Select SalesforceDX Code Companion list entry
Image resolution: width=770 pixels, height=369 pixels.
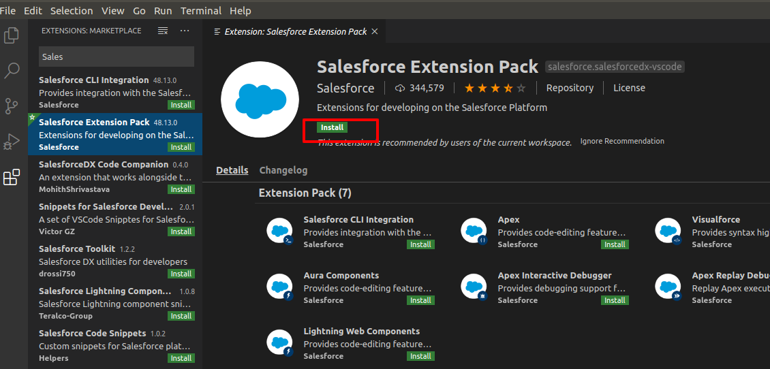coord(115,176)
